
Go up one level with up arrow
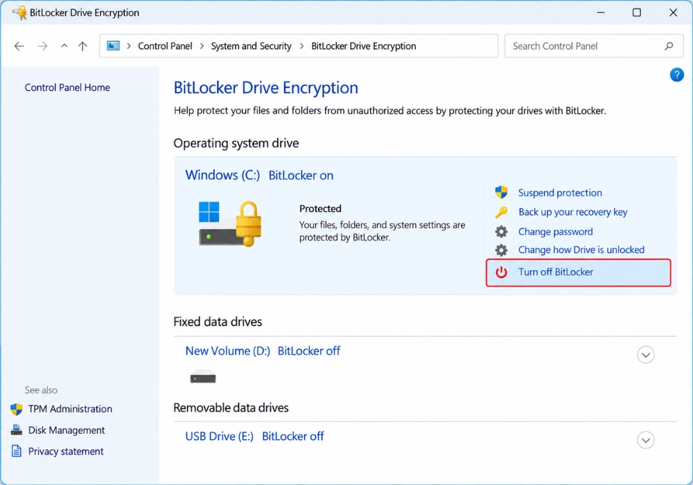(x=82, y=46)
